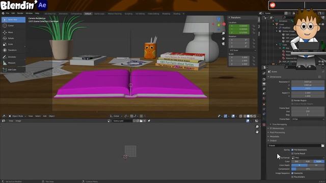Open the File Format dropdown
This screenshot has width=326, height=183.
pos(308,158)
